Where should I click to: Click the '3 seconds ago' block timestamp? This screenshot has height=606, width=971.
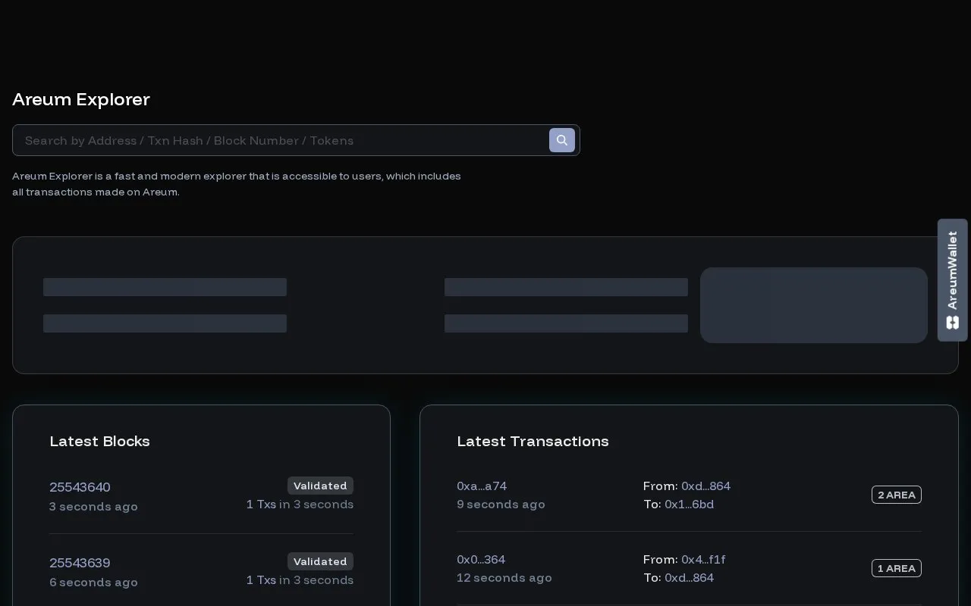[93, 507]
